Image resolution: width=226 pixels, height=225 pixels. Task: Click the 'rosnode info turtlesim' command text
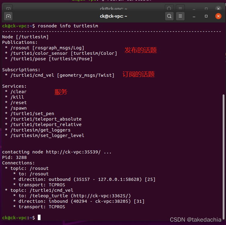68,26
